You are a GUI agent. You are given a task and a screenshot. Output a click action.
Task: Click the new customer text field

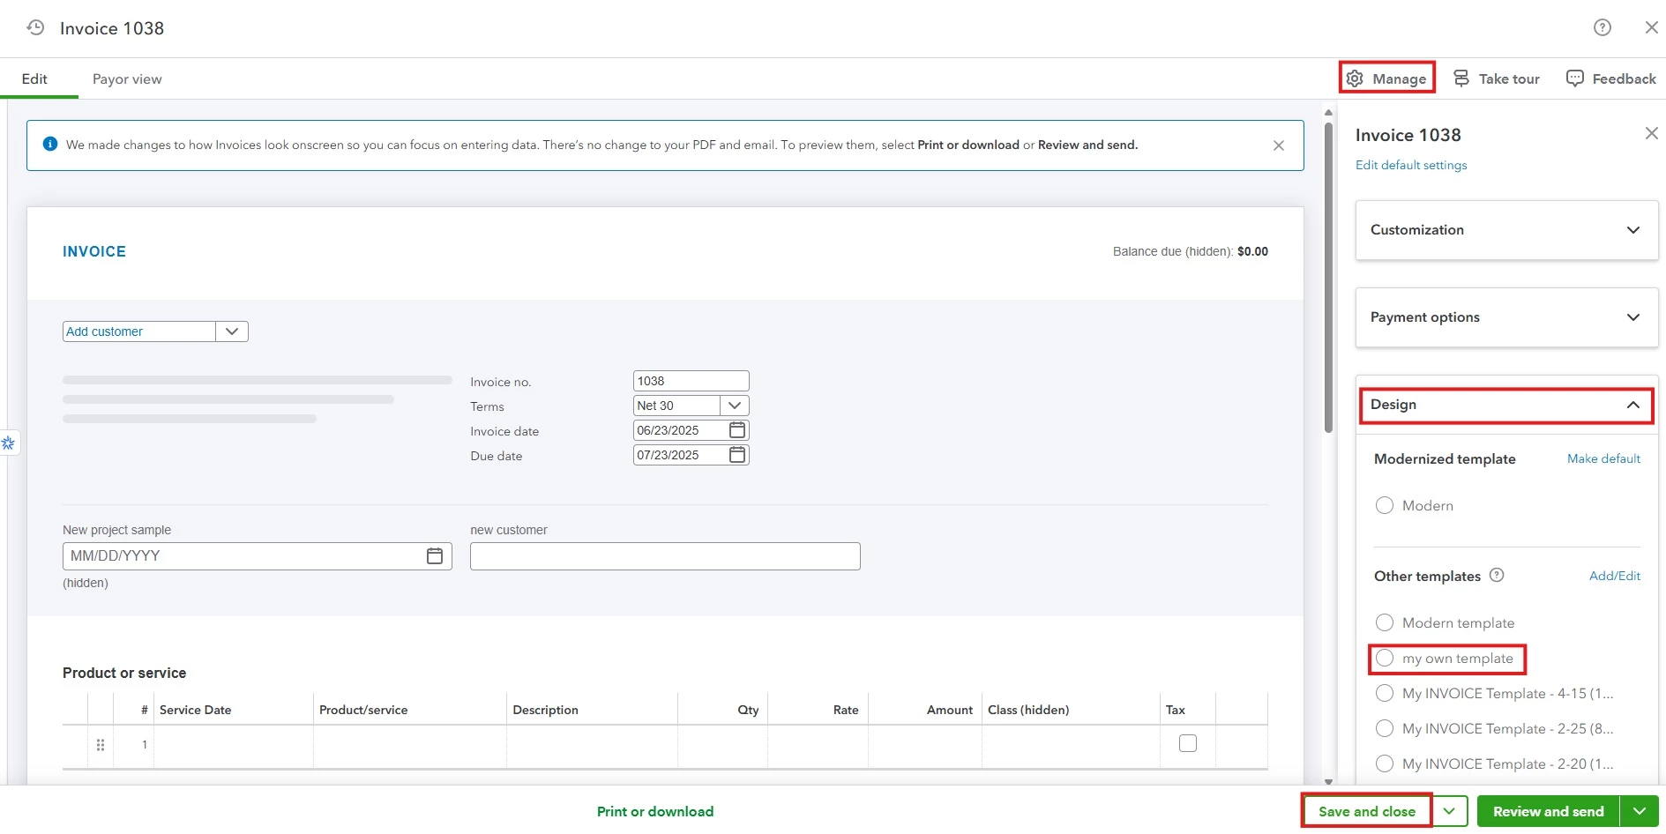pyautogui.click(x=665, y=556)
